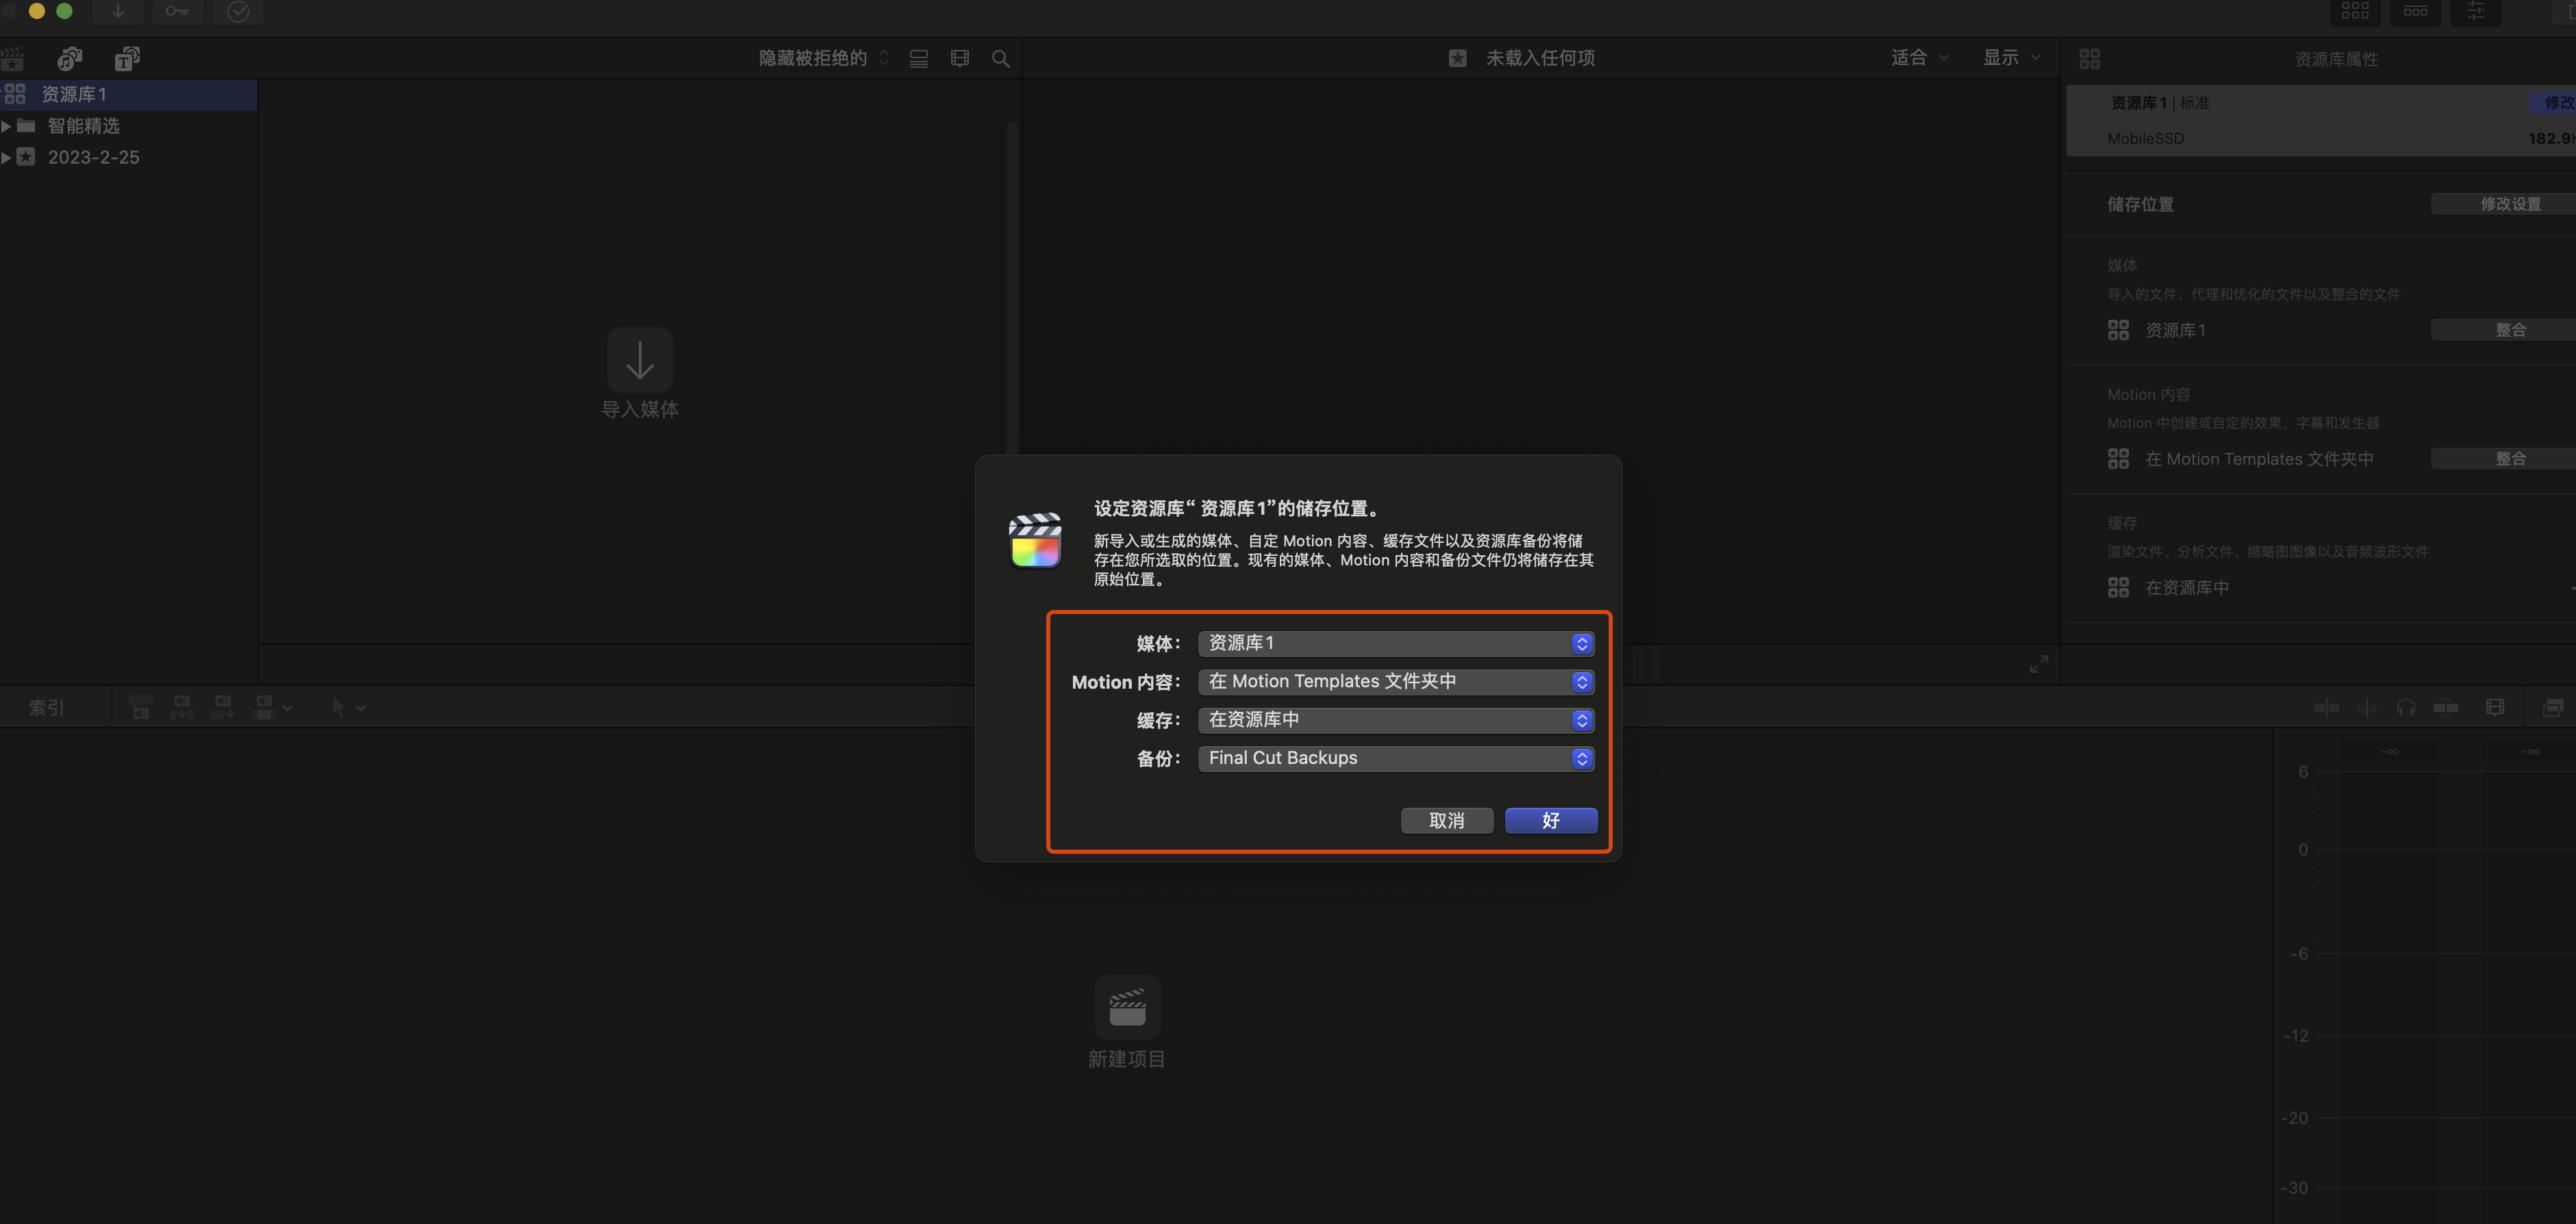Open the 备份 Final Cut Backups dropdown
Screen dimensions: 2576x1224
pos(1395,759)
